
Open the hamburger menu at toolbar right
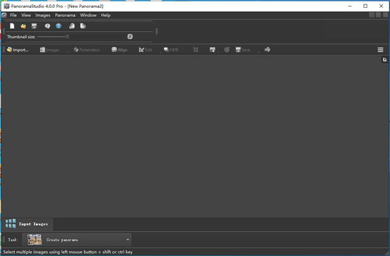point(380,50)
